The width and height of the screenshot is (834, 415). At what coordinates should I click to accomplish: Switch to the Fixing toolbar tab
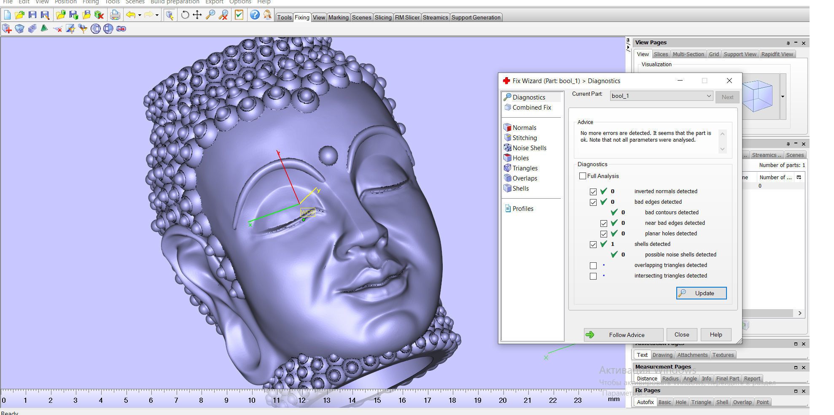click(302, 17)
